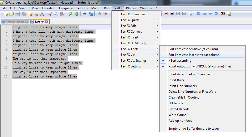Click the Print toolbar icon
This screenshot has height=137, width=252.
[x=41, y=14]
